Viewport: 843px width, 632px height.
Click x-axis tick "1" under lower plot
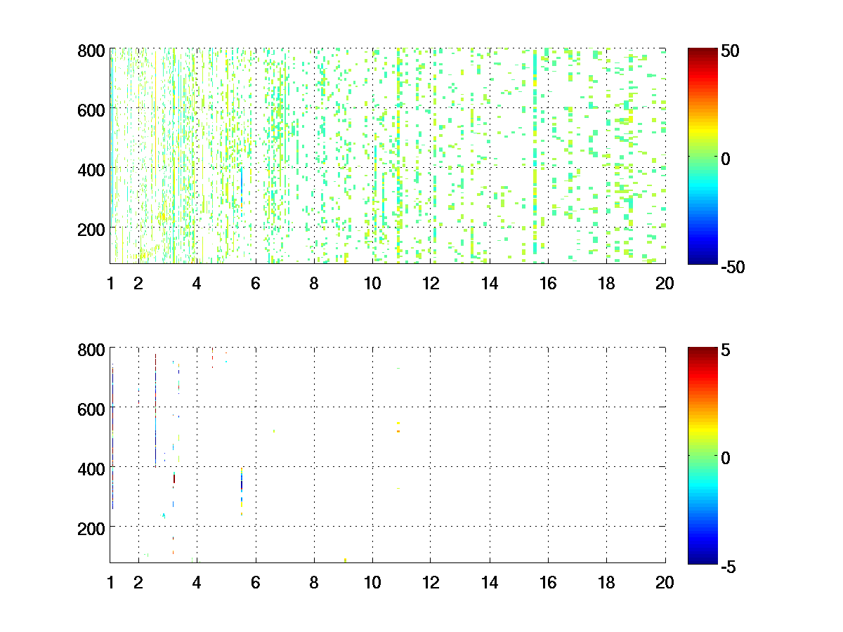click(110, 582)
